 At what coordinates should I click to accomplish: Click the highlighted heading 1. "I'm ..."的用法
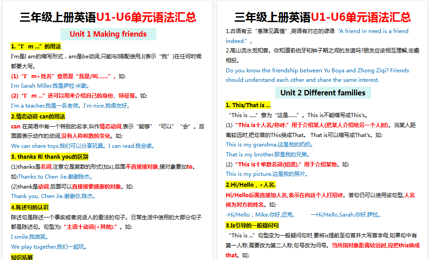point(36,46)
